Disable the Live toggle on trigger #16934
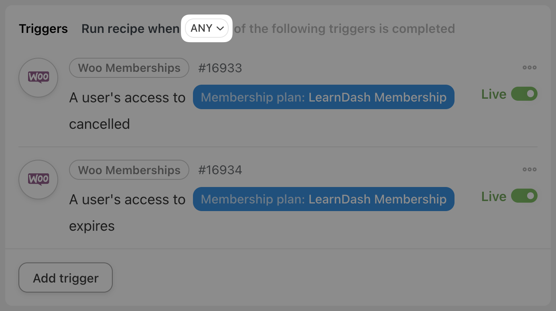 click(x=524, y=196)
